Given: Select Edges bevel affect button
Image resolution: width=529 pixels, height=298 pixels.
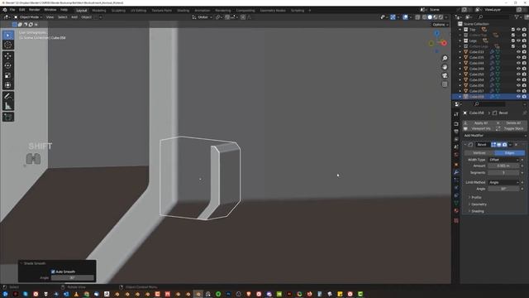Looking at the screenshot, I should (509, 153).
